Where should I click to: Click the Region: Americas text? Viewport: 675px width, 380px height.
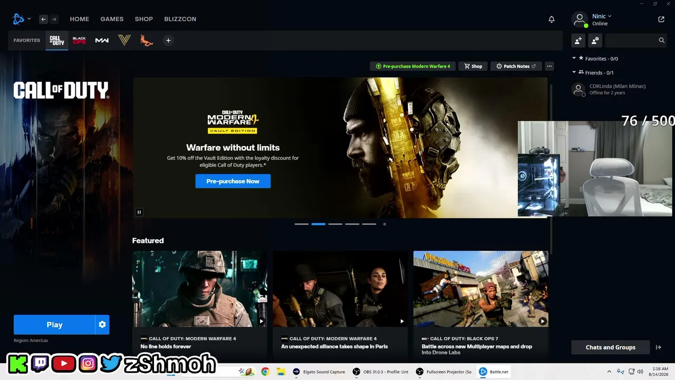pos(31,340)
